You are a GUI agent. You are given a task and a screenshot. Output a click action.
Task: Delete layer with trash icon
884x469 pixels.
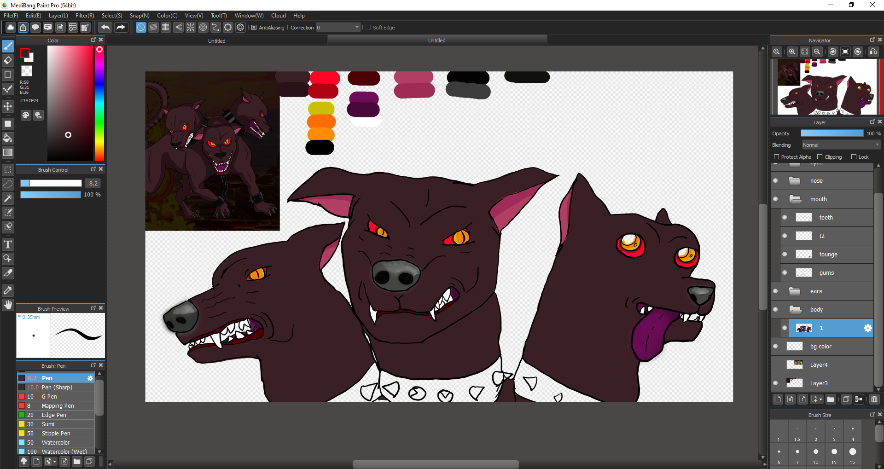pos(874,399)
